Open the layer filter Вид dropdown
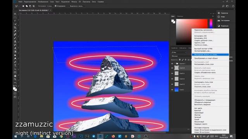 (x=179, y=53)
